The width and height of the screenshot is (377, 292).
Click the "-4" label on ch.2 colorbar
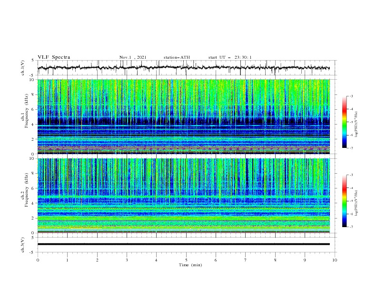[351, 188]
